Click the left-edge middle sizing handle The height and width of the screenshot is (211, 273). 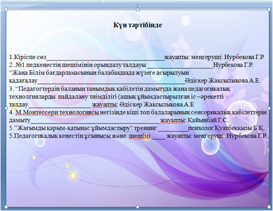pyautogui.click(x=6, y=108)
